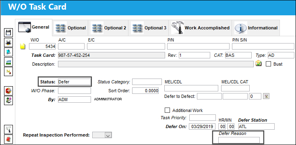Click the description notes icon with green check
The height and width of the screenshot is (145, 296).
click(x=259, y=64)
